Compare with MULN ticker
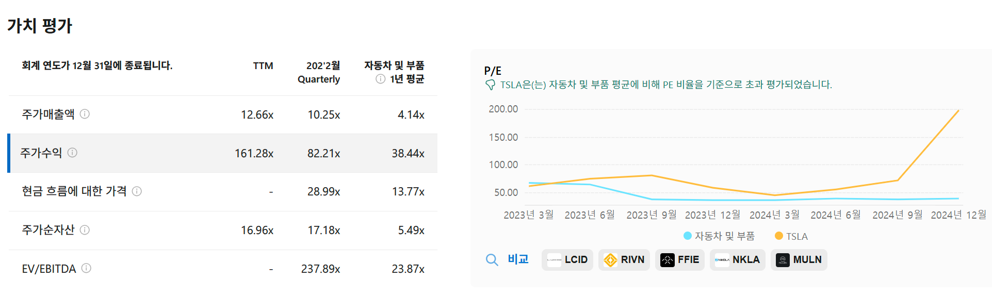The width and height of the screenshot is (992, 296). [x=799, y=260]
